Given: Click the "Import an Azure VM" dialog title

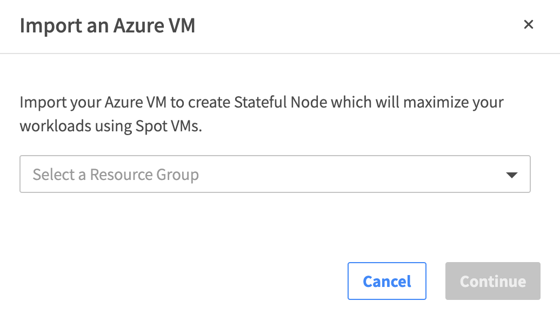Looking at the screenshot, I should point(108,25).
